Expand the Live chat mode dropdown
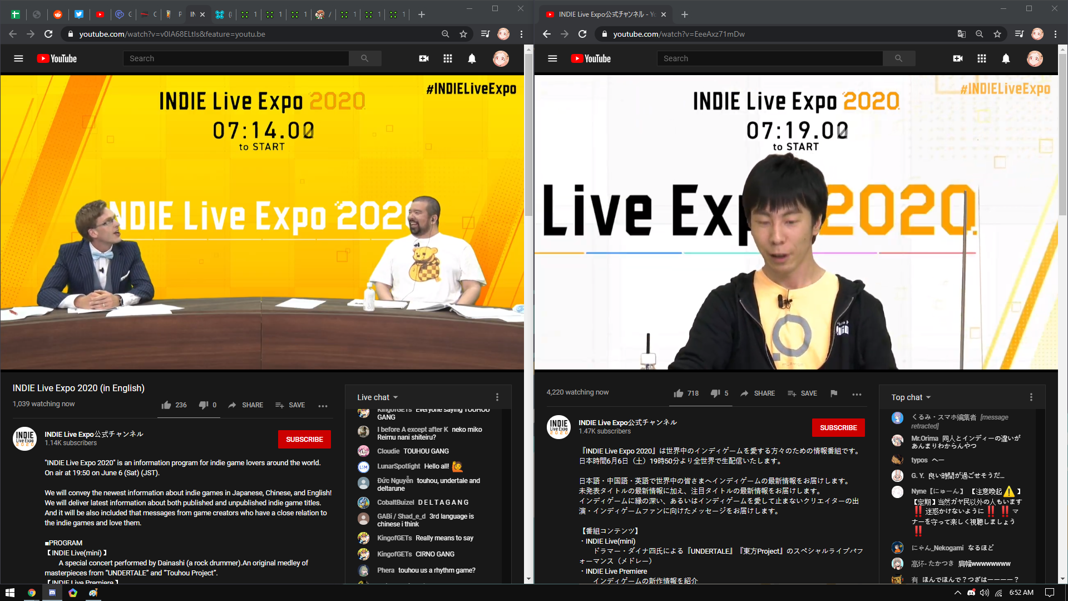 point(378,397)
